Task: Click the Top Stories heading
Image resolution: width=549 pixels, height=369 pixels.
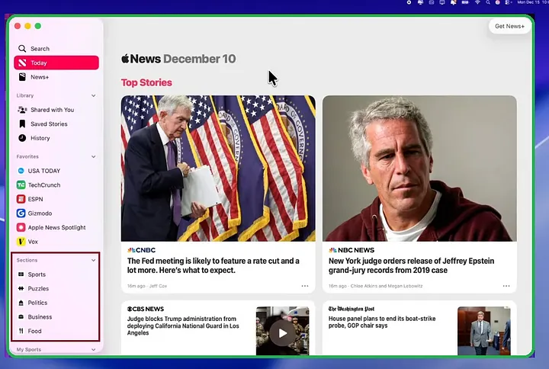Action: (x=146, y=82)
